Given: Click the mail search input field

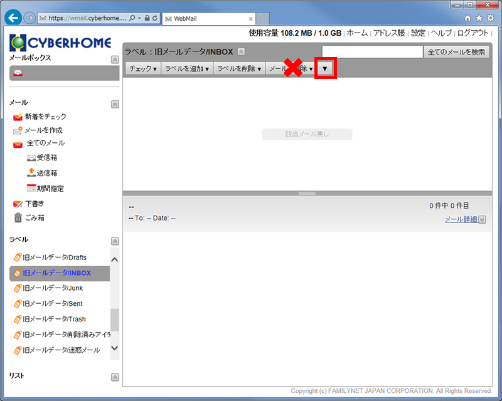Looking at the screenshot, I should (x=372, y=52).
